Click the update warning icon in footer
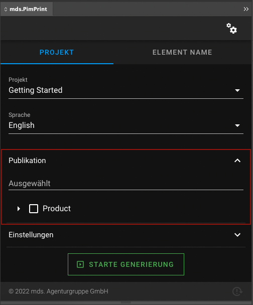Image resolution: width=253 pixels, height=305 pixels. tap(237, 291)
